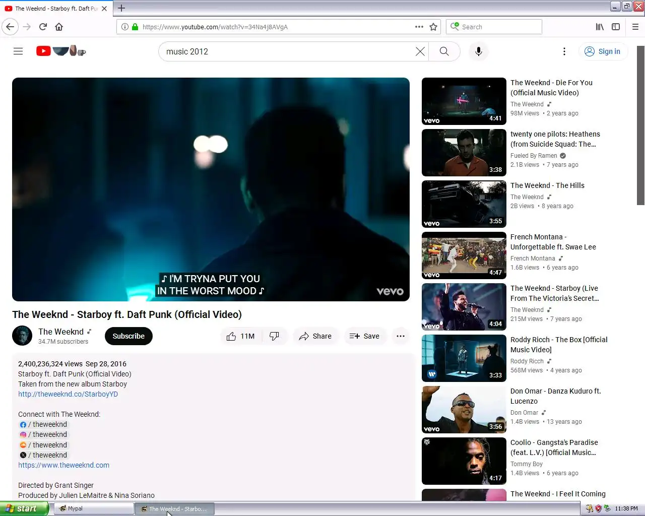Click the YouTube logo home icon
The height and width of the screenshot is (516, 645).
[61, 51]
